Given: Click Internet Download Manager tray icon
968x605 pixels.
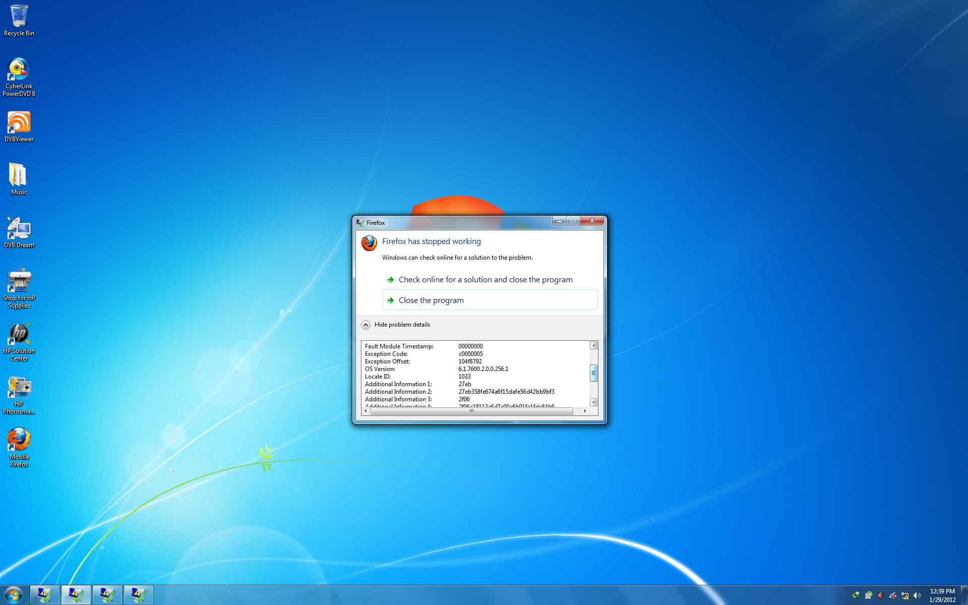Looking at the screenshot, I should click(x=856, y=595).
